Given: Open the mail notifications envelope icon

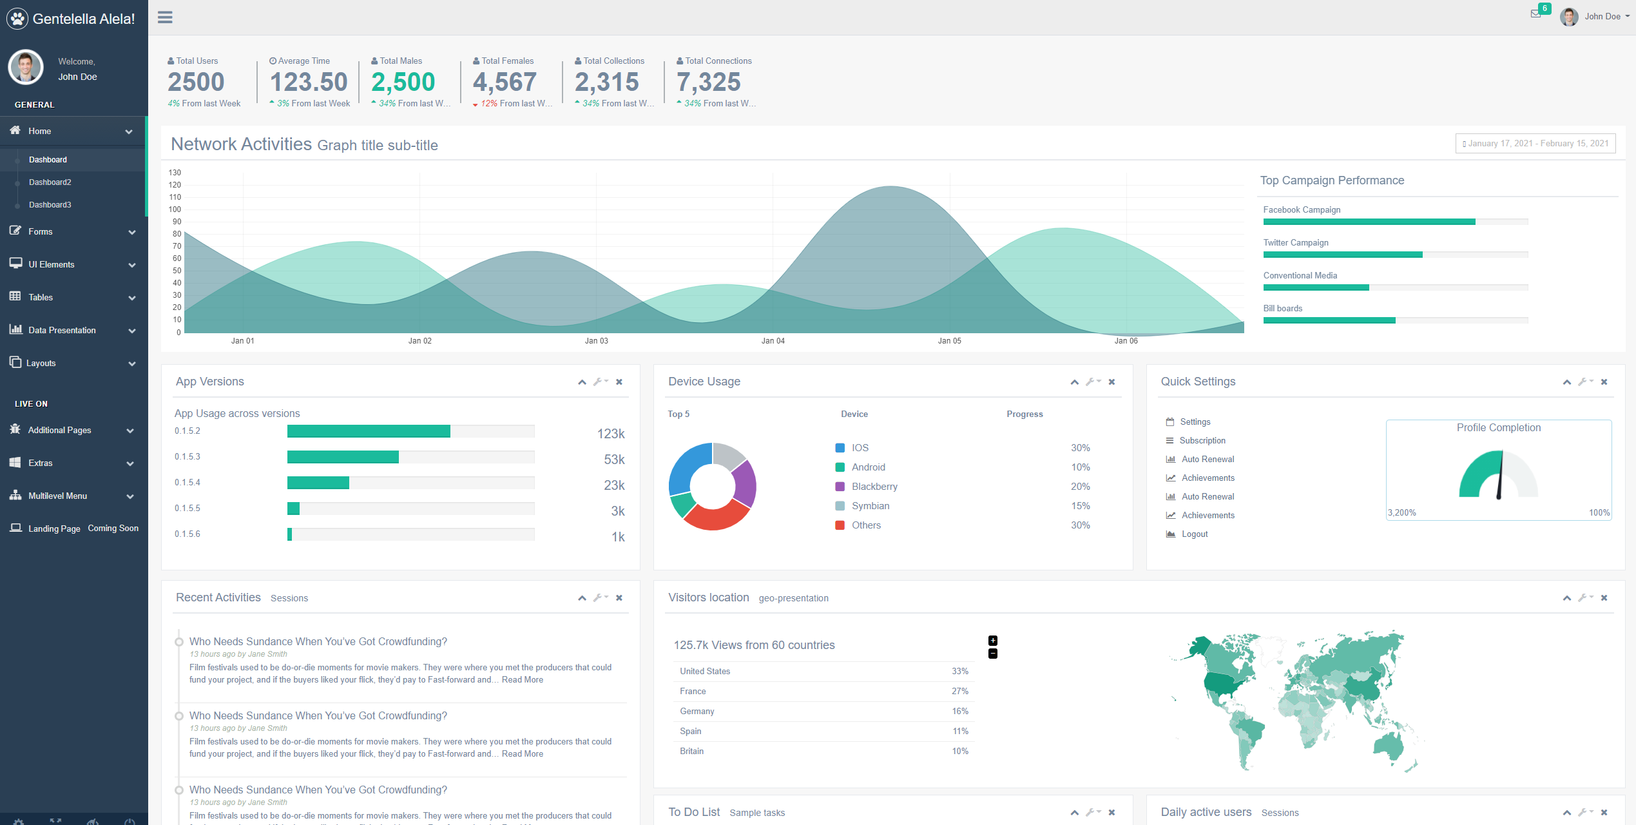Looking at the screenshot, I should click(1535, 14).
